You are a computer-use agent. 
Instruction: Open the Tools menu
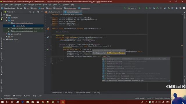55,5
